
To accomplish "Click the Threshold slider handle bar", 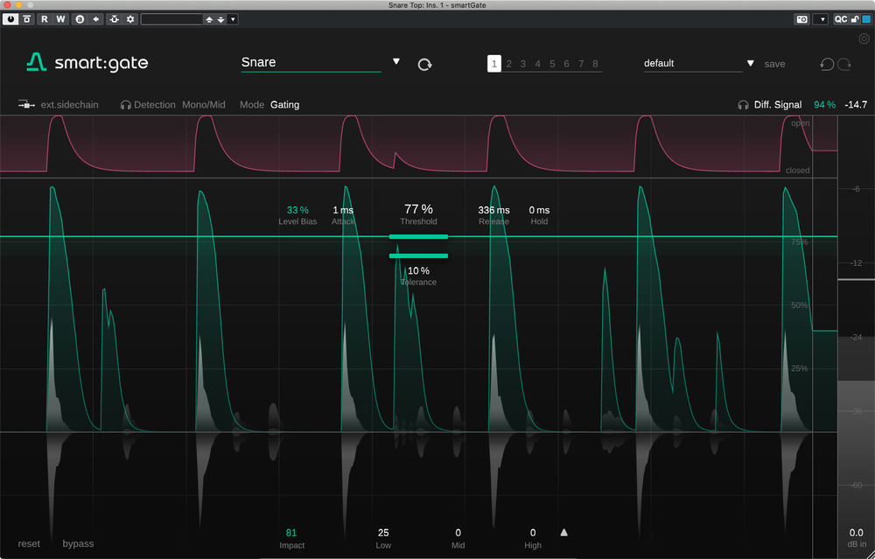I will [418, 236].
